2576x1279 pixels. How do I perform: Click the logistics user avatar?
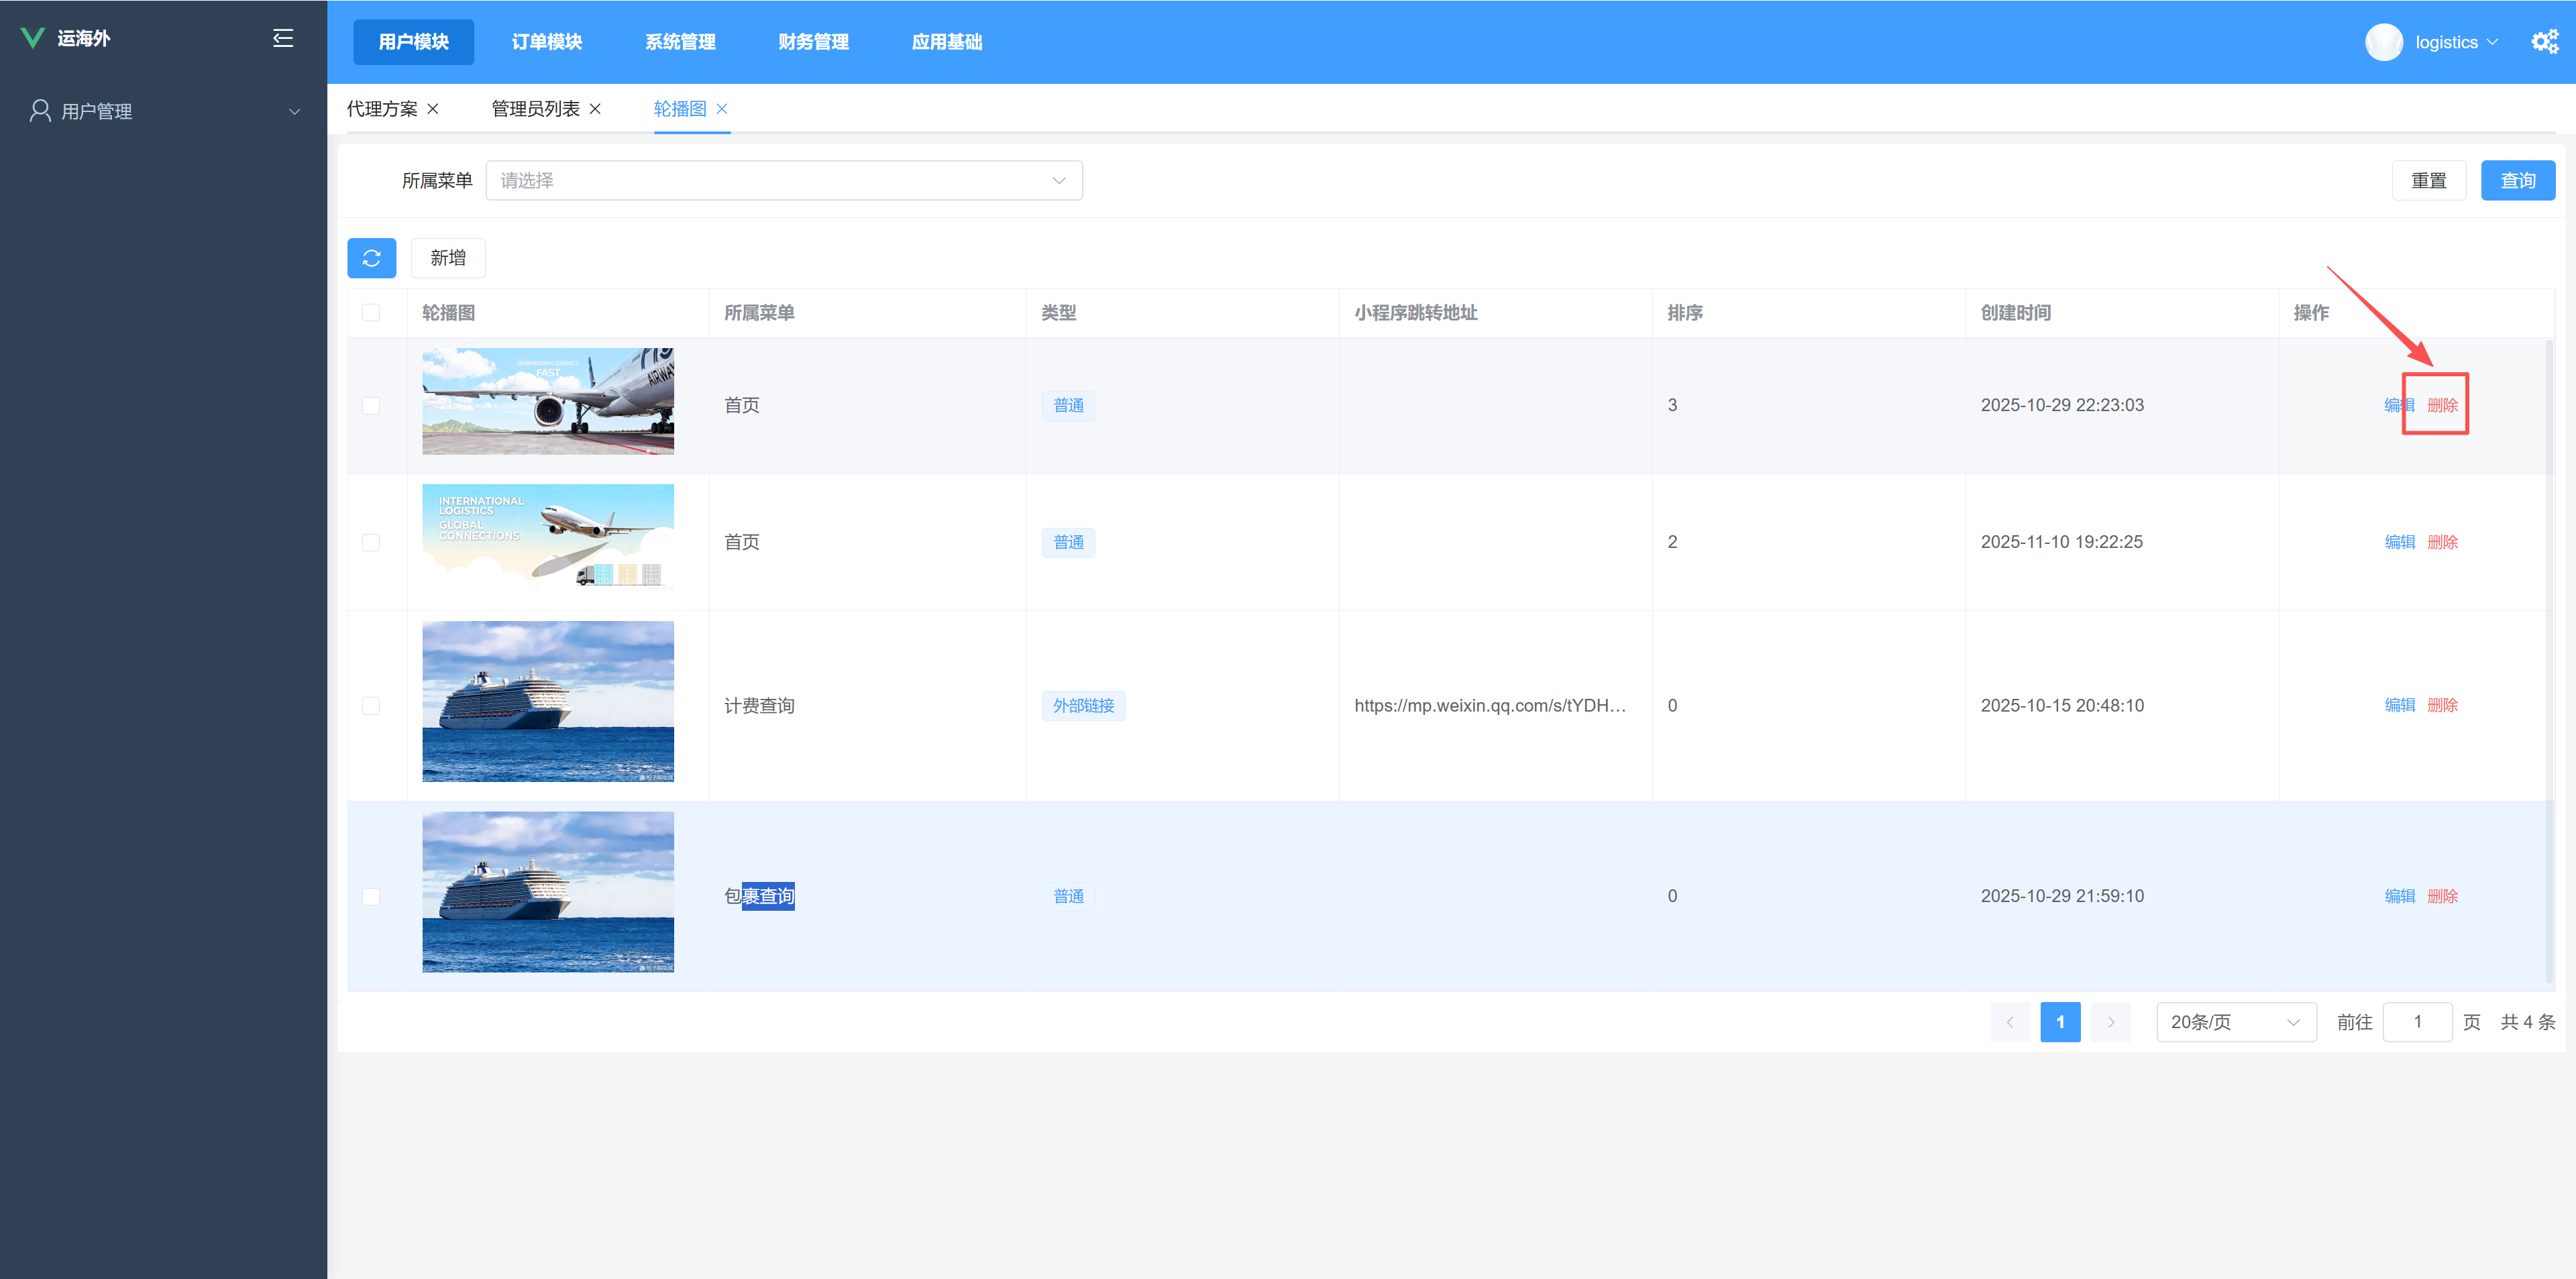coord(2383,42)
